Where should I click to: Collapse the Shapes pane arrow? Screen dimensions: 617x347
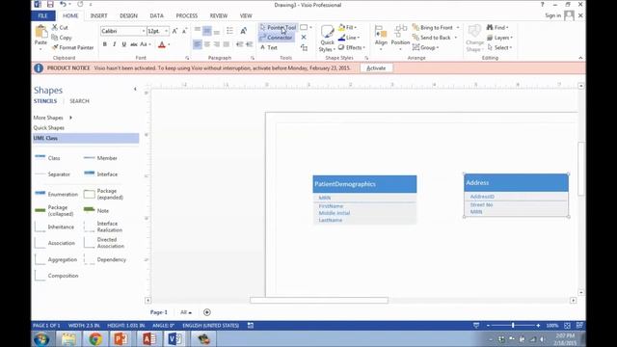point(135,90)
